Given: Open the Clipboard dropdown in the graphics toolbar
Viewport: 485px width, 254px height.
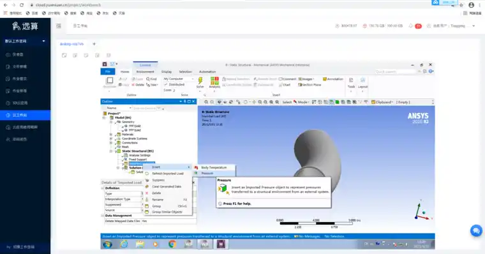Looking at the screenshot, I should click(382, 101).
